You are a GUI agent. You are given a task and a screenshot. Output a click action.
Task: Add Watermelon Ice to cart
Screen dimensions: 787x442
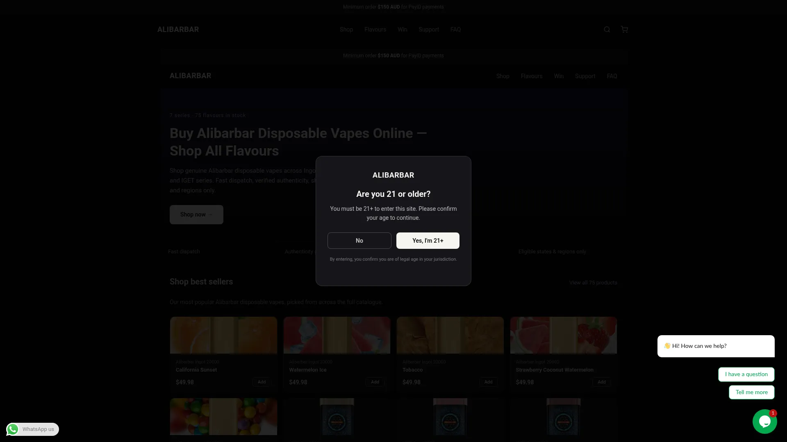click(x=375, y=382)
